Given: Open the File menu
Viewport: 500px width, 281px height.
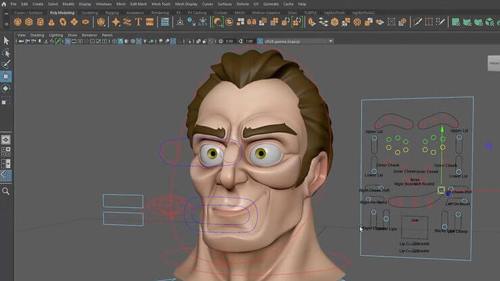Looking at the screenshot, I should click(x=14, y=4).
